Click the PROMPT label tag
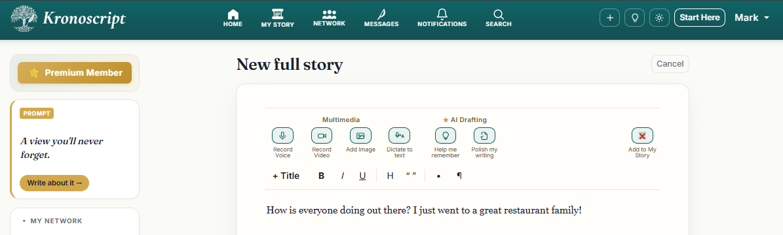Screen dimensions: 783x235 pyautogui.click(x=37, y=114)
